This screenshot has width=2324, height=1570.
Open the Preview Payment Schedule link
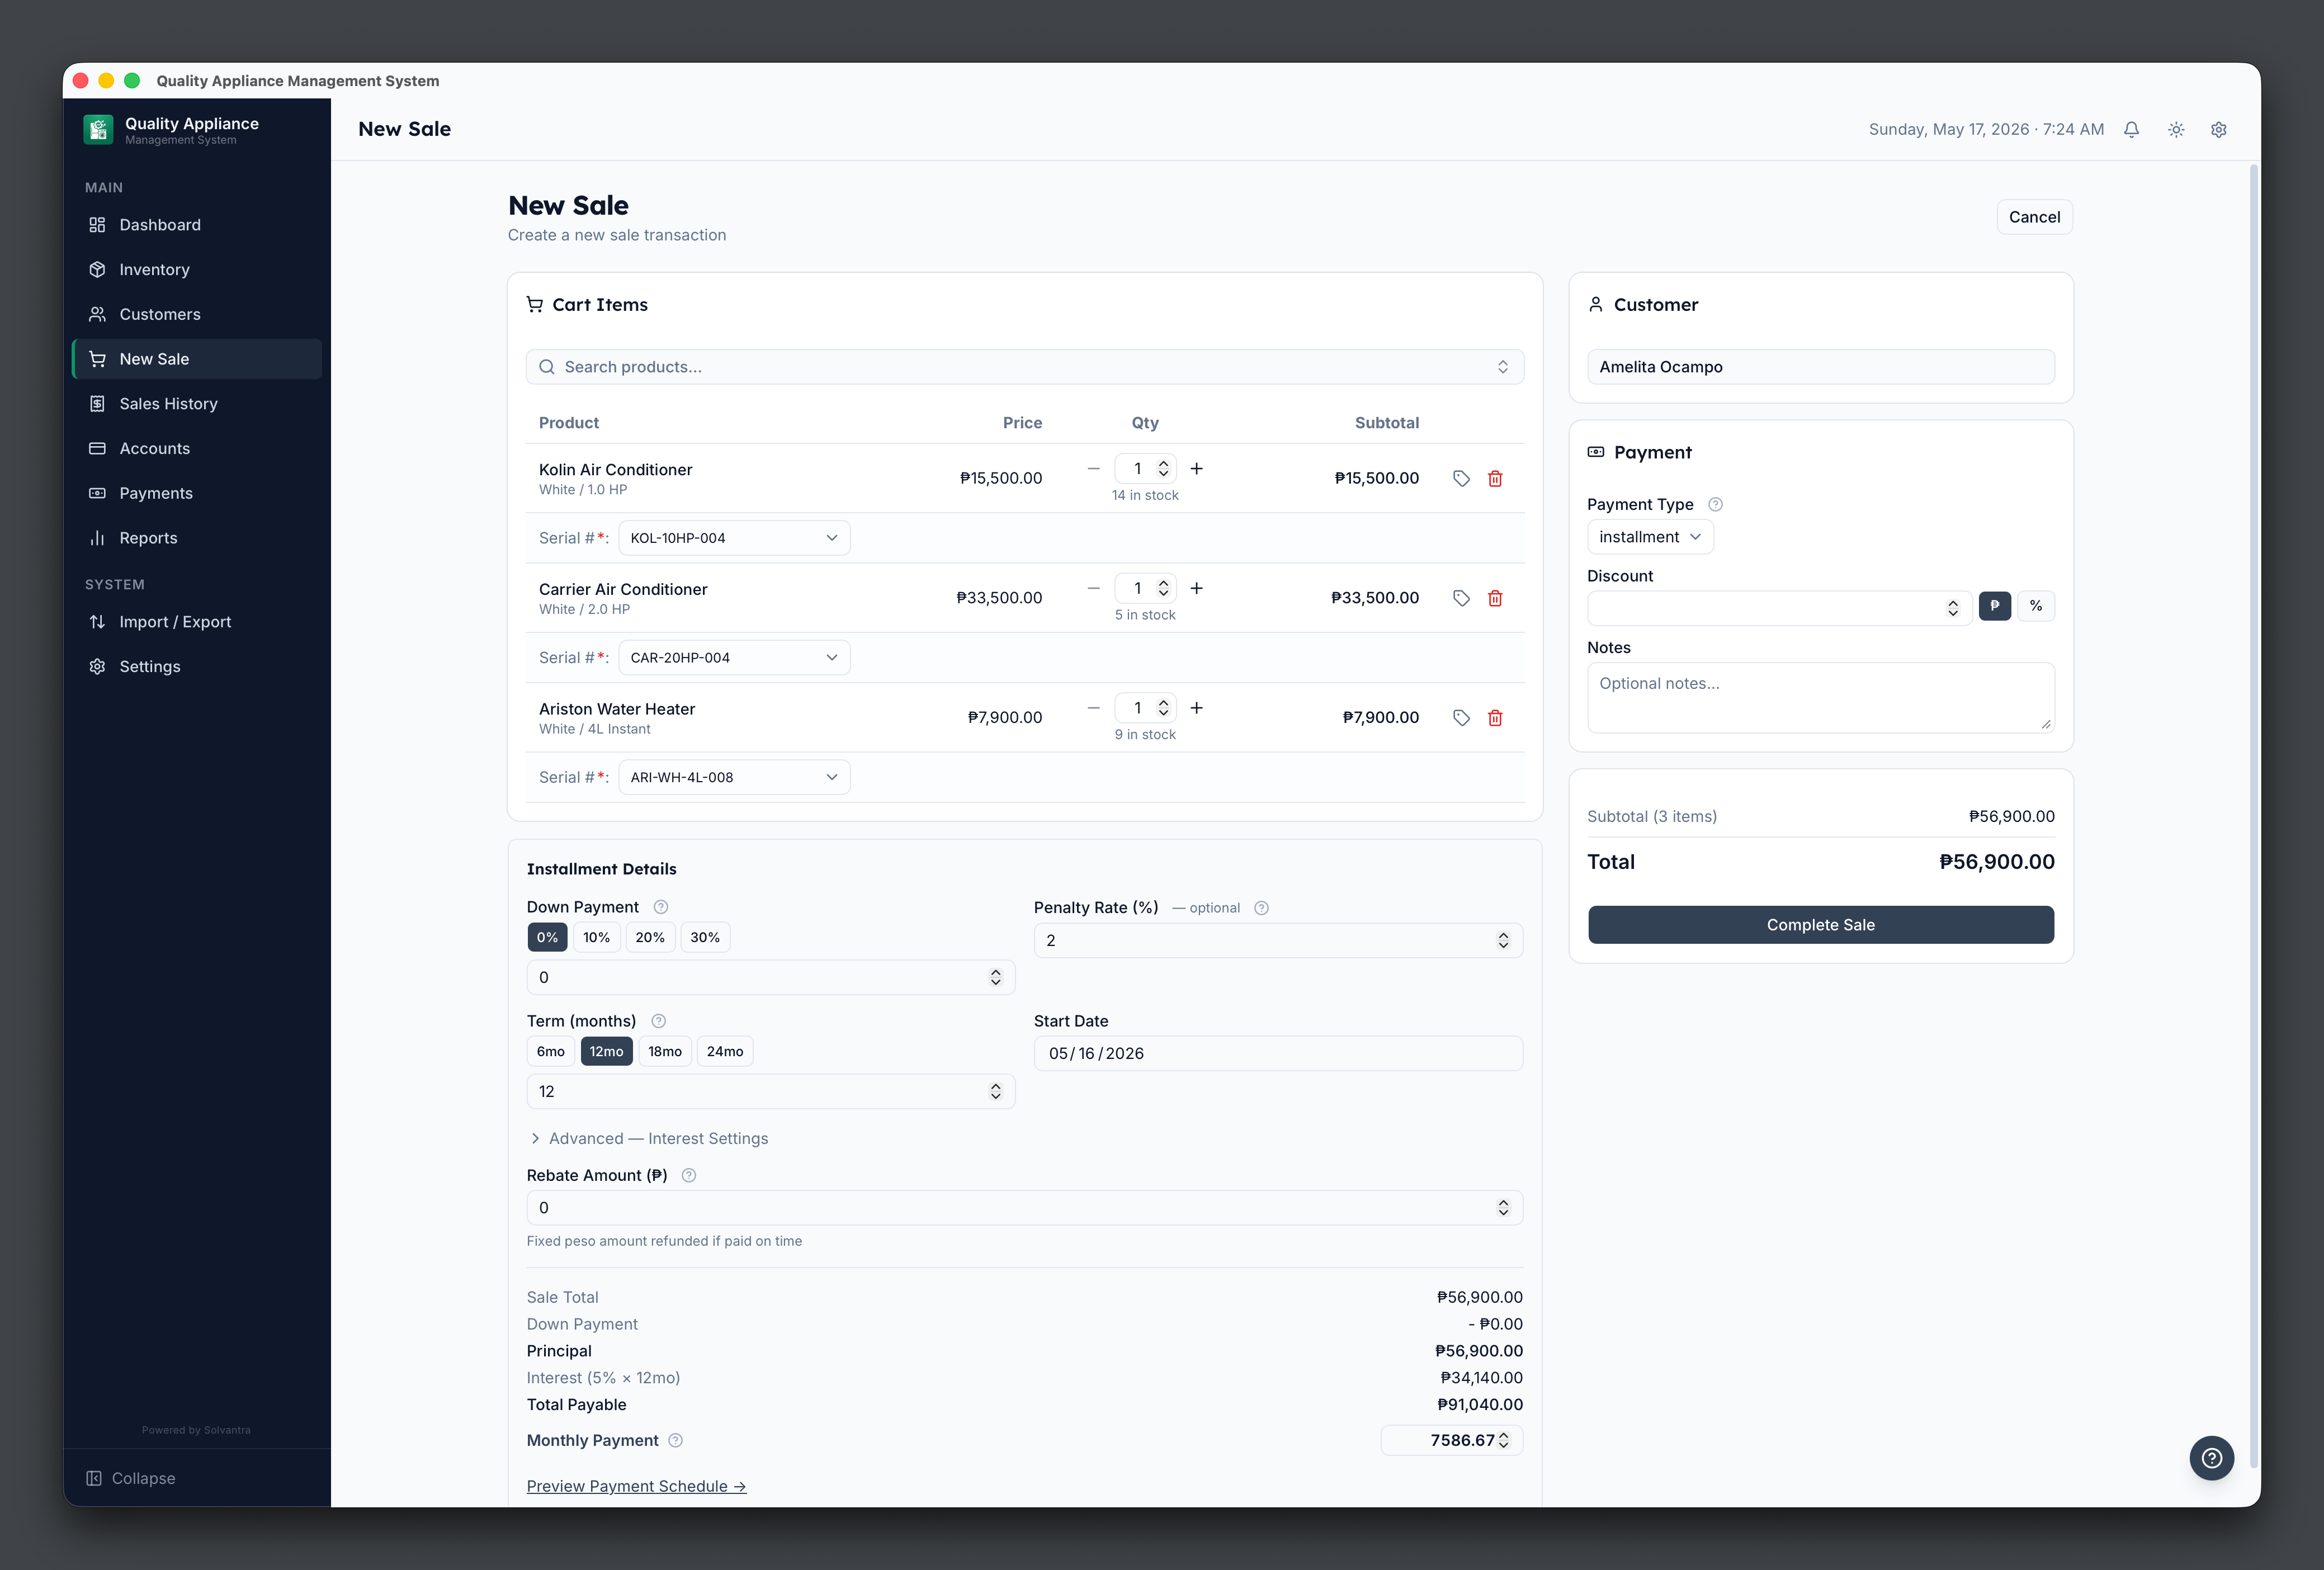[x=636, y=1486]
